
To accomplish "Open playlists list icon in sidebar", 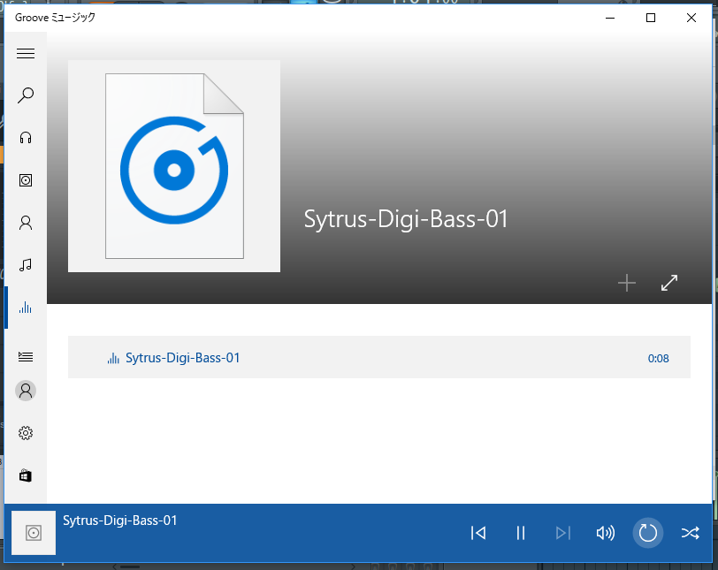I will 26,356.
